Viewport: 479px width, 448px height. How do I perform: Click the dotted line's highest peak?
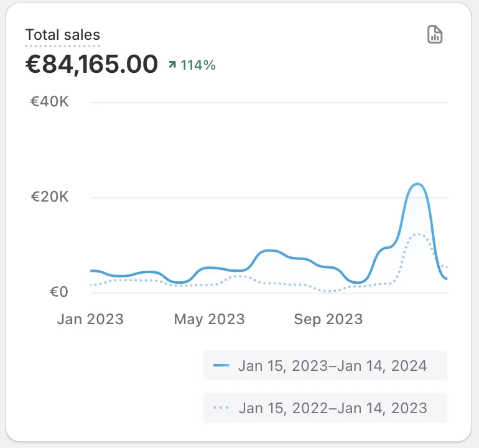pos(417,235)
